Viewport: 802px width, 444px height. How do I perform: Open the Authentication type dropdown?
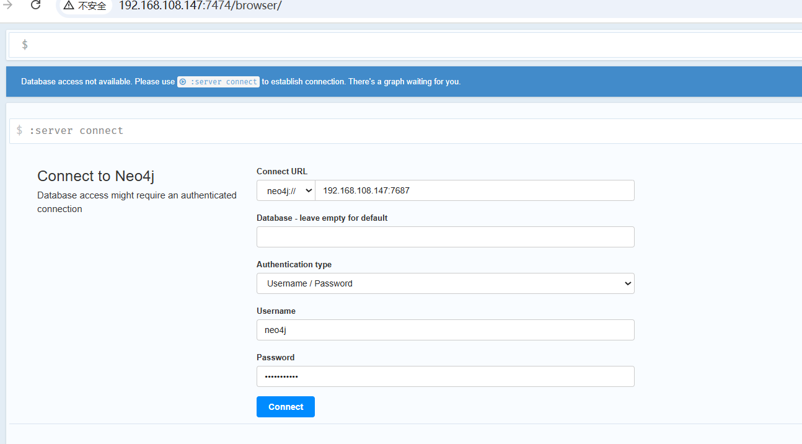click(x=446, y=283)
